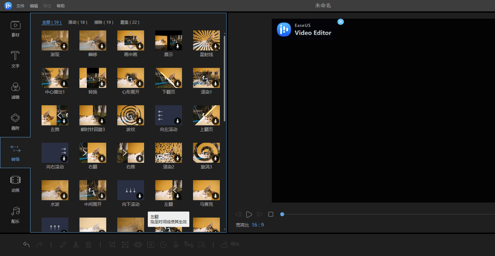
Task: Open the 素材 media panel
Action: pyautogui.click(x=15, y=29)
